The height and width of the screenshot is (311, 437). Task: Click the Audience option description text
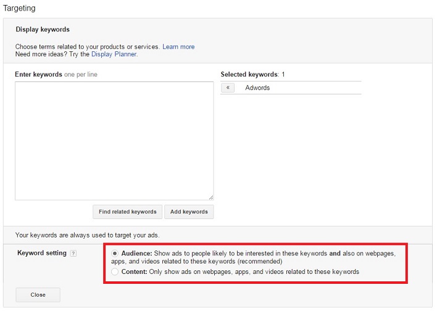tap(259, 257)
